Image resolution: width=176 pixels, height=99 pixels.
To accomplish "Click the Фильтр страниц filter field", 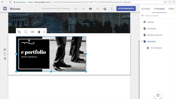I will point(158,16).
